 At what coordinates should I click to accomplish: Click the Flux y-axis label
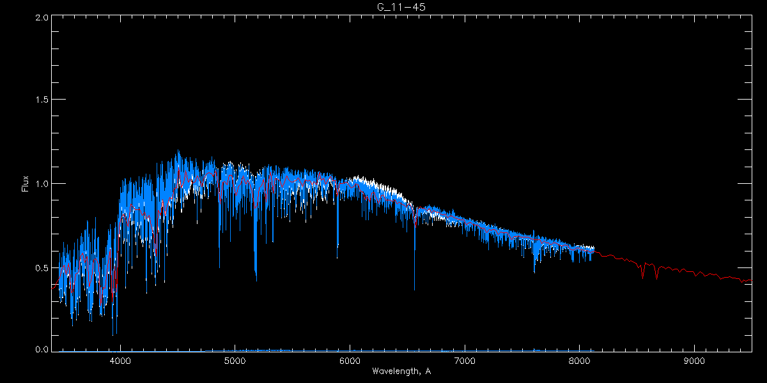26,183
